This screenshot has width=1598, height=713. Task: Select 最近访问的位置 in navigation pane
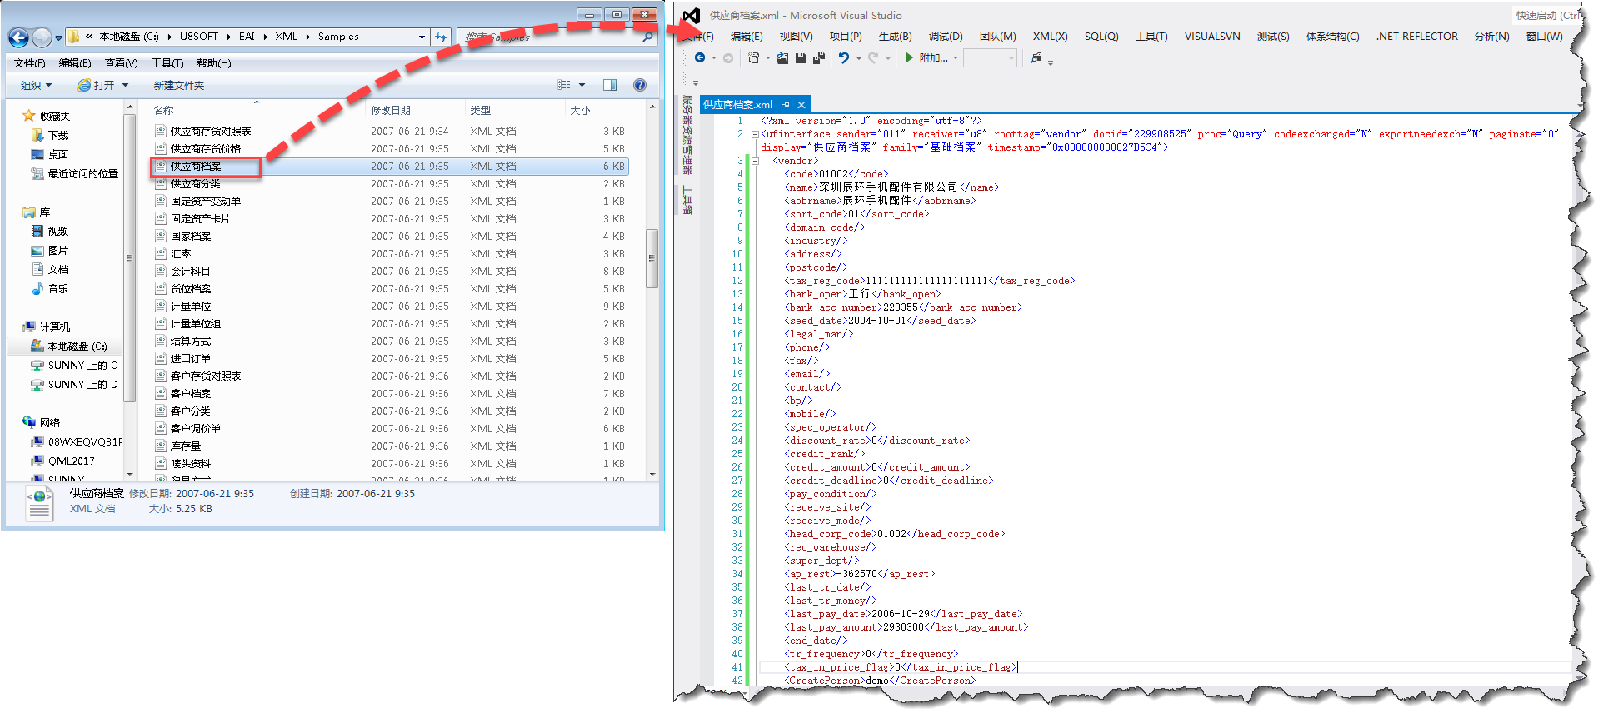point(74,173)
